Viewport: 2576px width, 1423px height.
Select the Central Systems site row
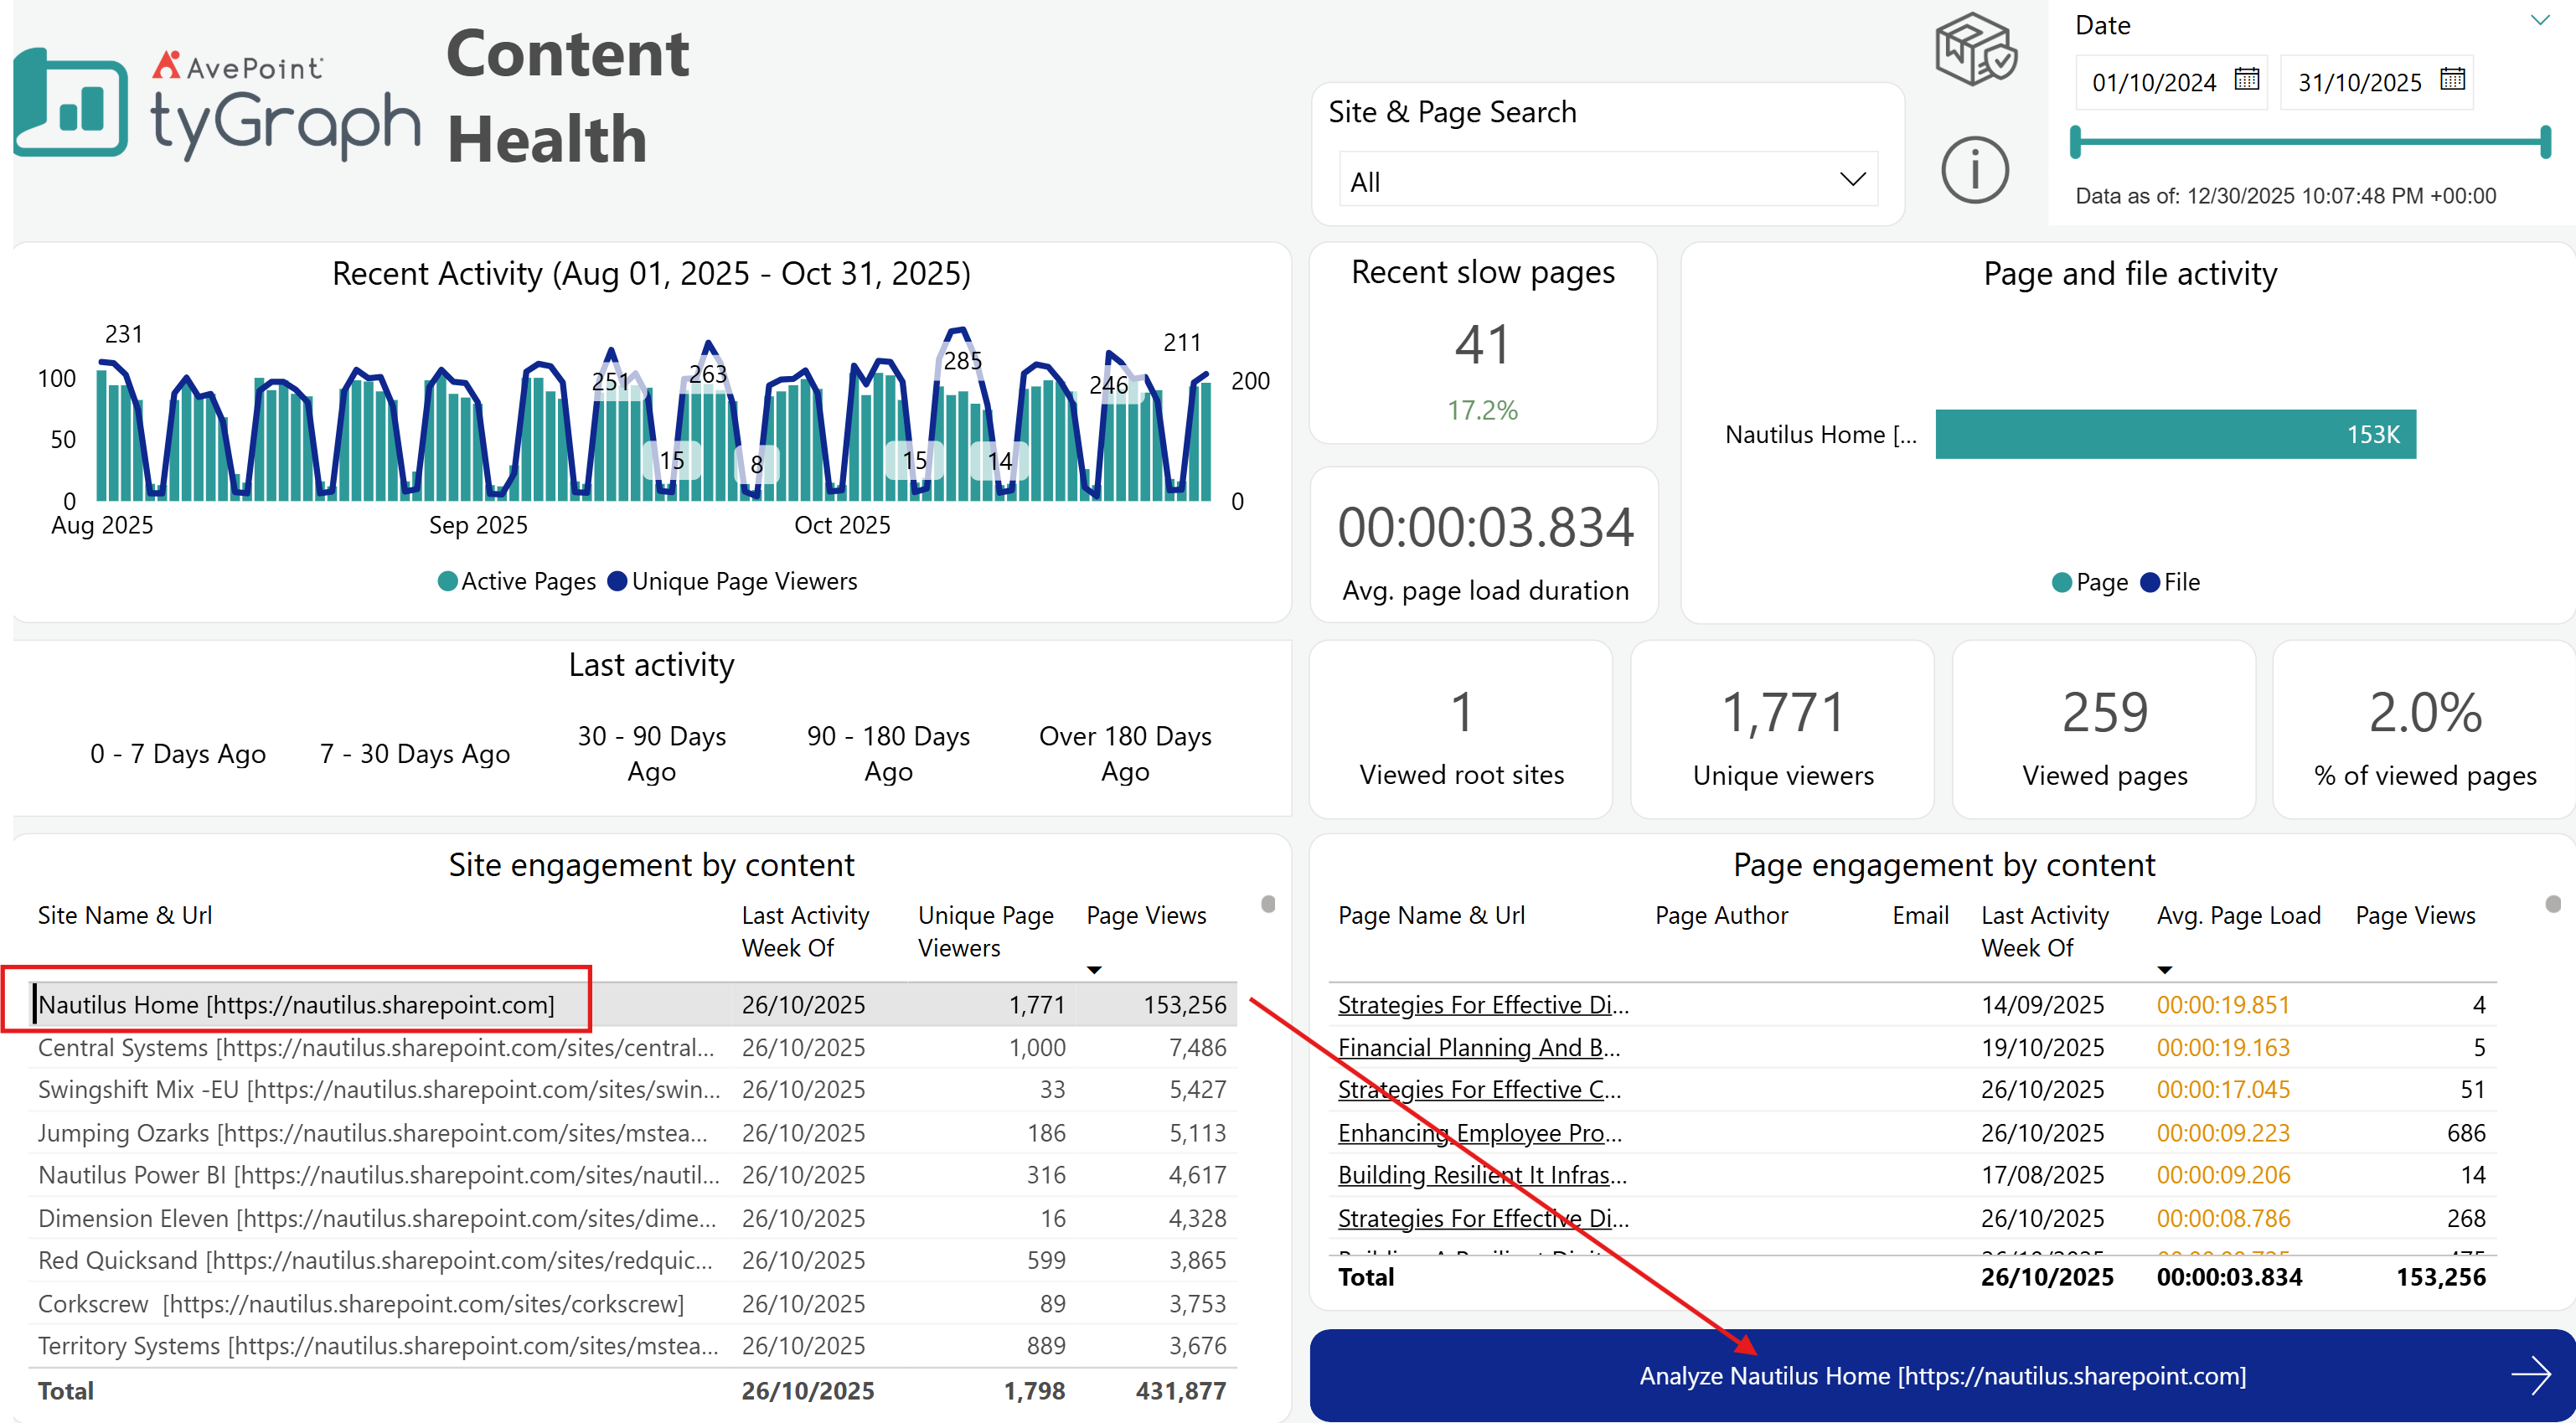tap(632, 1047)
